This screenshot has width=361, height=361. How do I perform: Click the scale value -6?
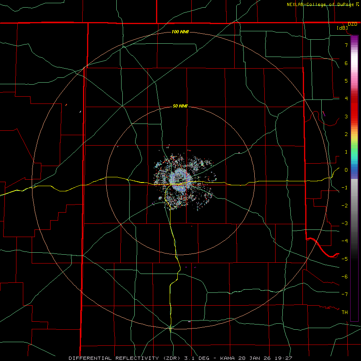(x=345, y=277)
